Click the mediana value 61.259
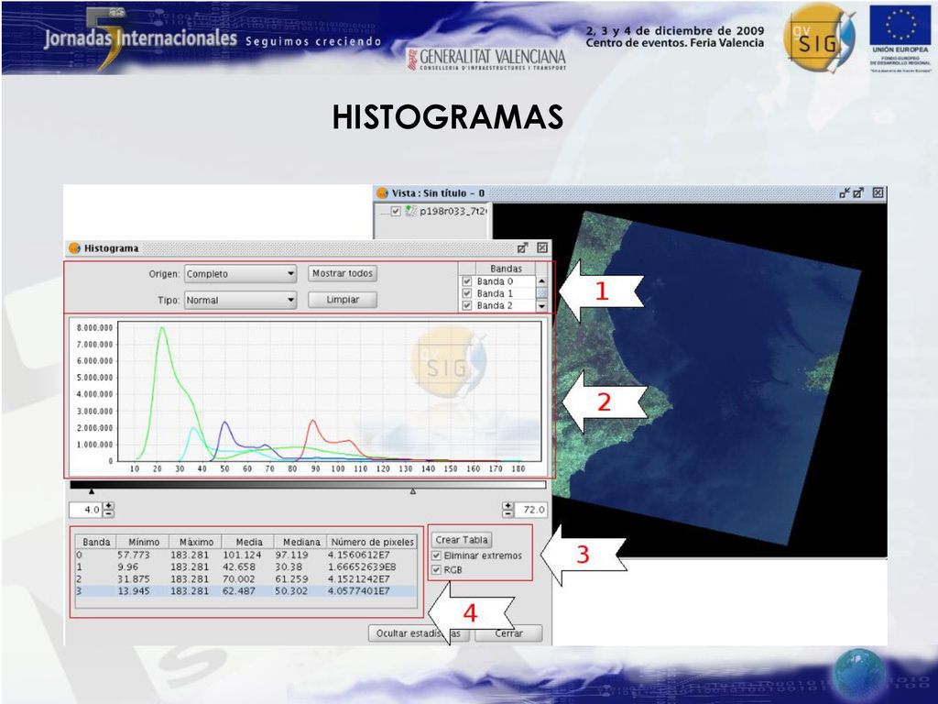The image size is (938, 704). [x=292, y=579]
